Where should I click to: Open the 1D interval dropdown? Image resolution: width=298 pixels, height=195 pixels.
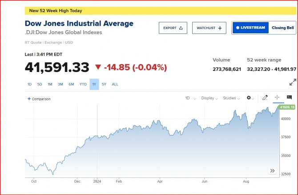pyautogui.click(x=189, y=98)
